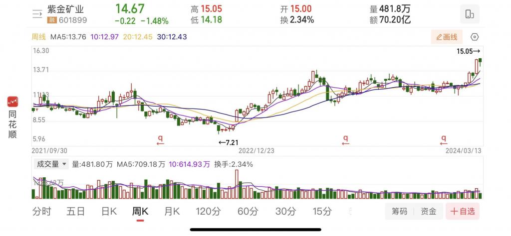Tap the volume MA5:709.18万 value

click(142, 164)
